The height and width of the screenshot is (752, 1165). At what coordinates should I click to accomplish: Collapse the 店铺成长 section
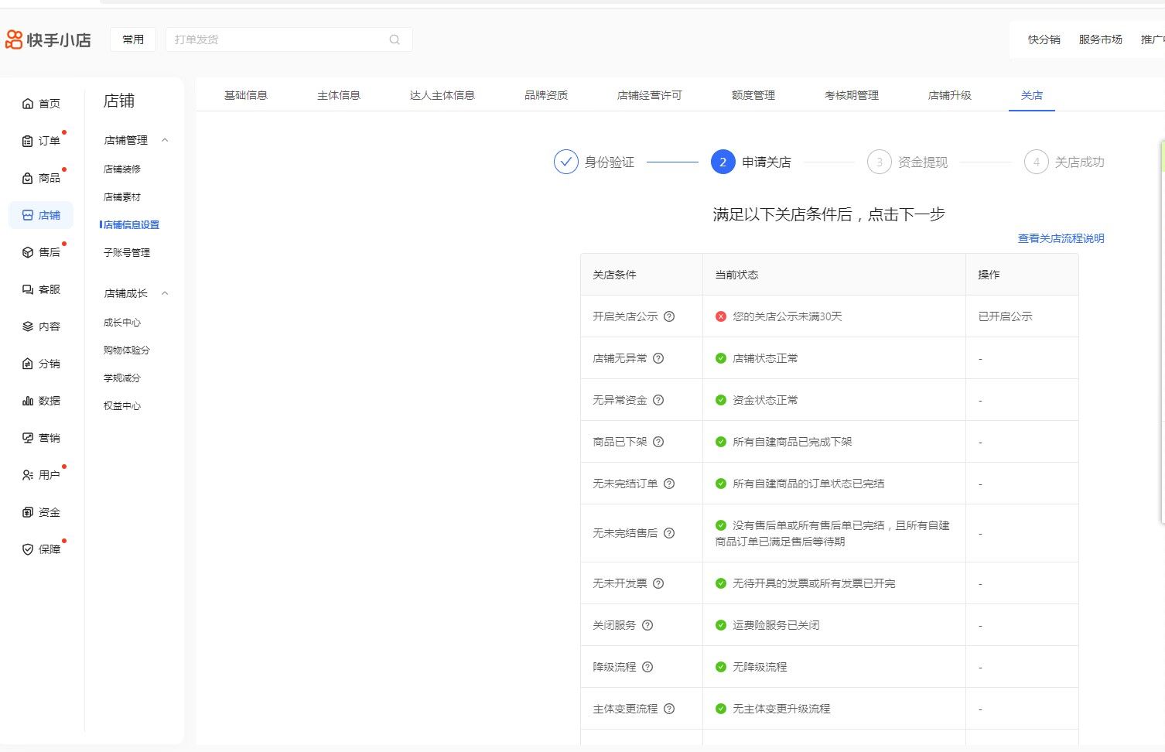[165, 293]
